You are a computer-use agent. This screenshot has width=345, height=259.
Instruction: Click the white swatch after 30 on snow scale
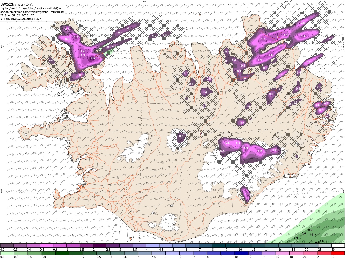click(x=338, y=246)
